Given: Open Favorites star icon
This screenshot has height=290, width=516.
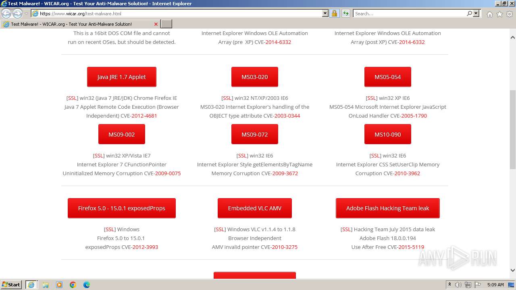Looking at the screenshot, I should tap(499, 14).
